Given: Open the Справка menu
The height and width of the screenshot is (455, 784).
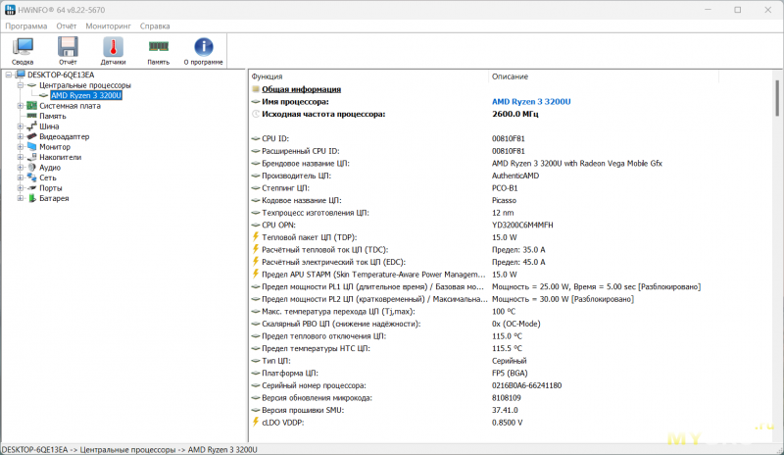Looking at the screenshot, I should [155, 26].
